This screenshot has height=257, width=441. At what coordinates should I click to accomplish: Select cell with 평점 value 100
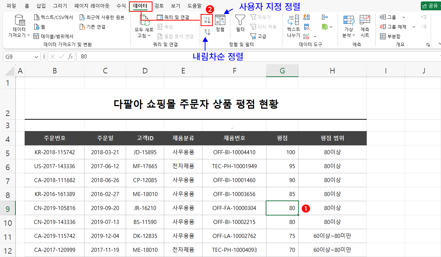(x=282, y=152)
